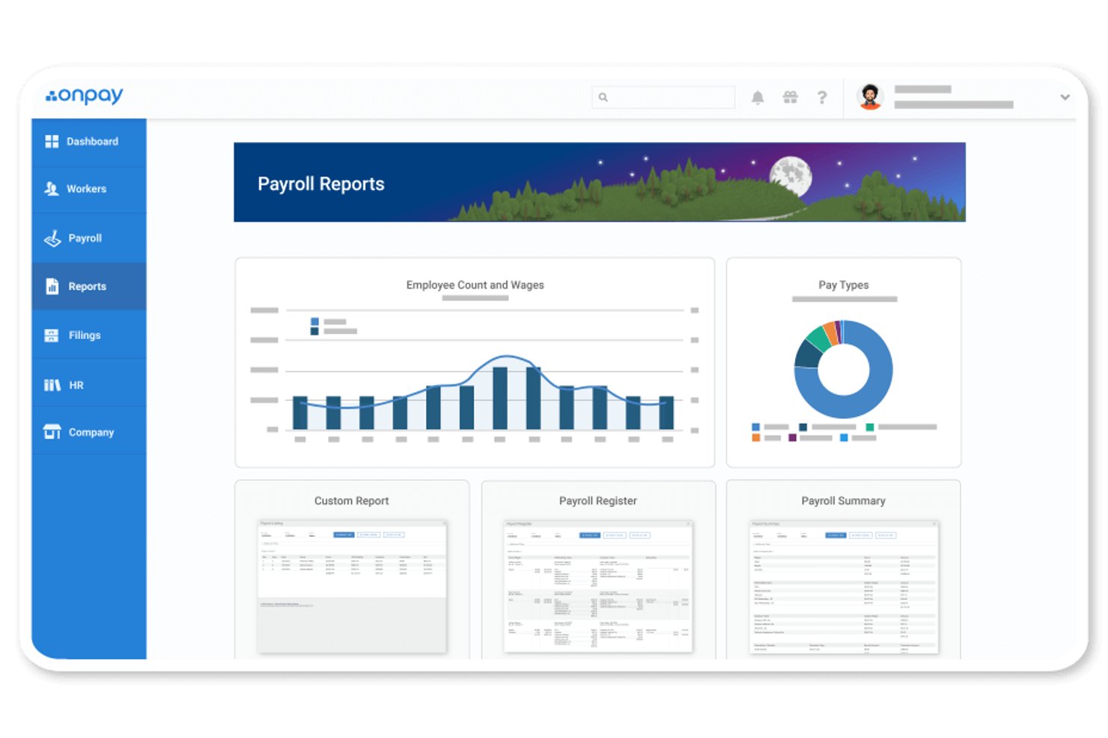Click the notifications bell icon
The height and width of the screenshot is (738, 1108).
(758, 97)
